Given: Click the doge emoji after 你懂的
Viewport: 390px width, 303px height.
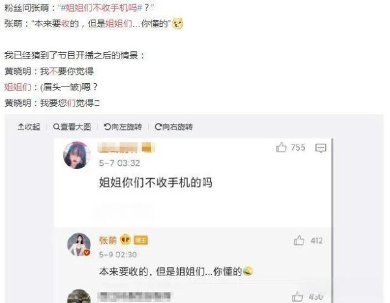Looking at the screenshot, I should click(x=177, y=23).
